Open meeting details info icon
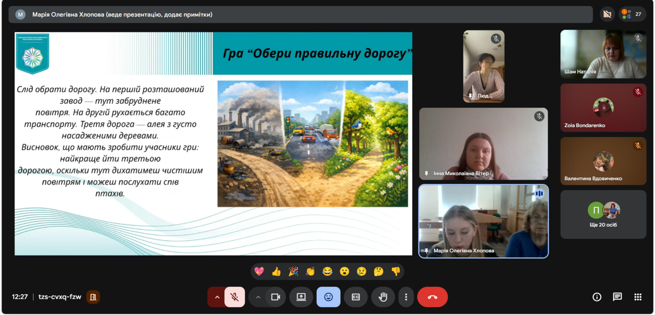Viewport: 655px width, 315px height. tap(597, 297)
